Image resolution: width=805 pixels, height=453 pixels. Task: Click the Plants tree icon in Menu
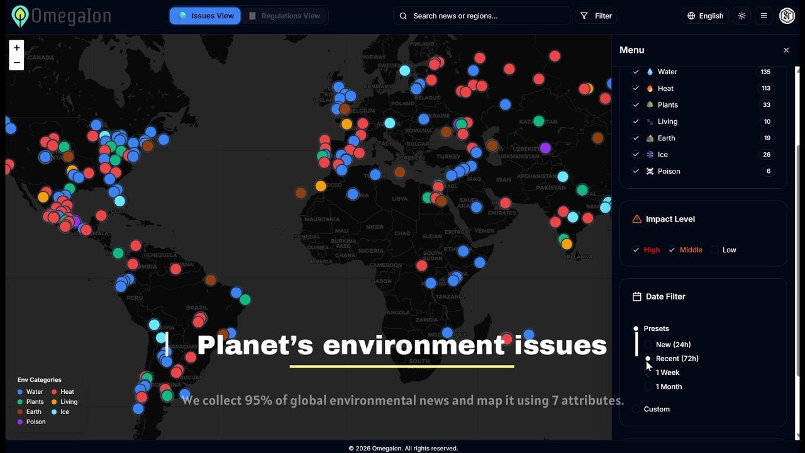(650, 105)
